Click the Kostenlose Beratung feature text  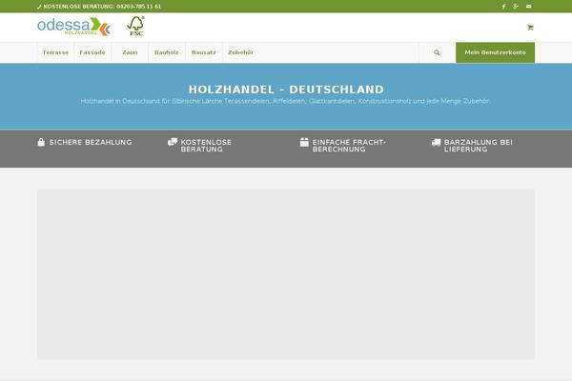point(206,146)
